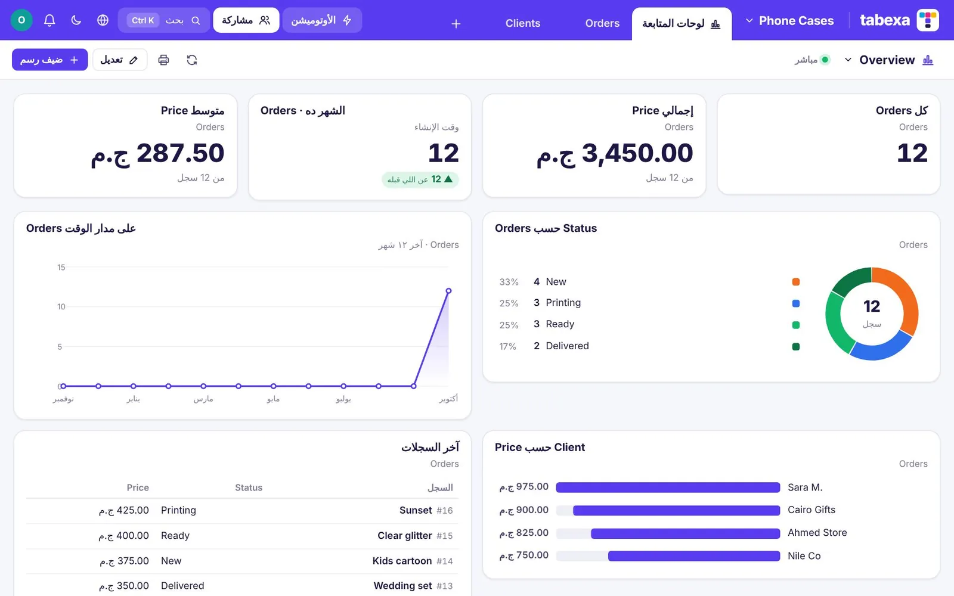
Task: Click the Nile Co bar in Price chart
Action: click(694, 556)
